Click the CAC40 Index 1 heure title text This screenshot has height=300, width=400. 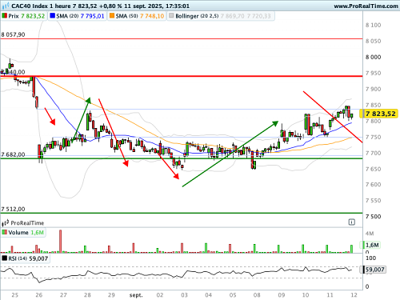(x=41, y=6)
